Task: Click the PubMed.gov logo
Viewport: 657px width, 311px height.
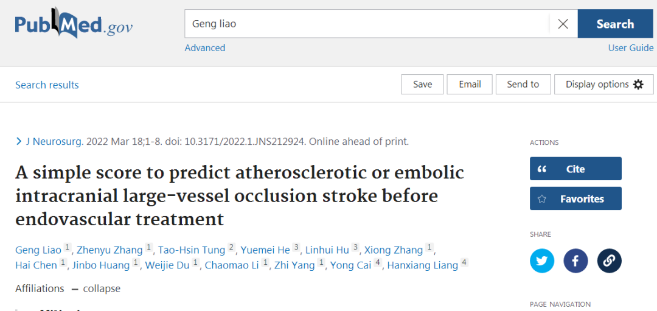Action: pos(74,24)
